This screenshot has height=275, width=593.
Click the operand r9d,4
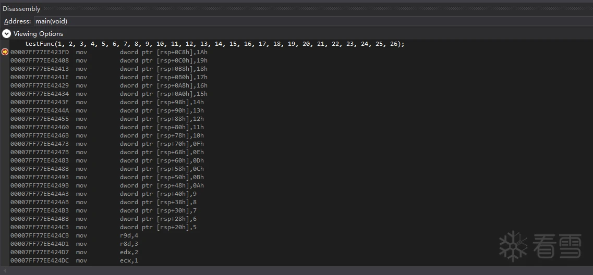[129, 235]
